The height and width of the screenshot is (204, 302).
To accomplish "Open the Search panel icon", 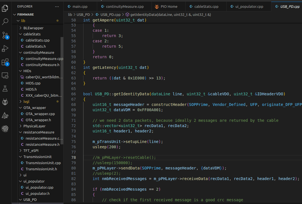I will tap(5, 21).
